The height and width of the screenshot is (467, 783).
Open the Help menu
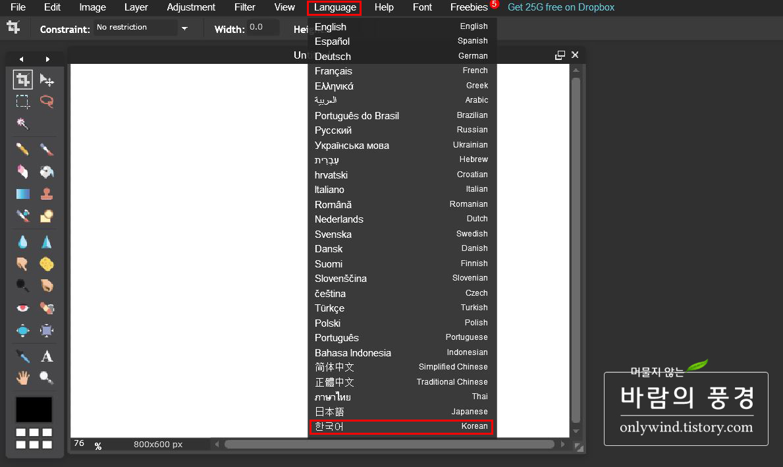[384, 7]
